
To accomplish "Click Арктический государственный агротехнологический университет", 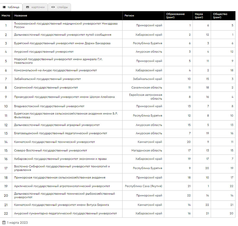I will [62, 186].
